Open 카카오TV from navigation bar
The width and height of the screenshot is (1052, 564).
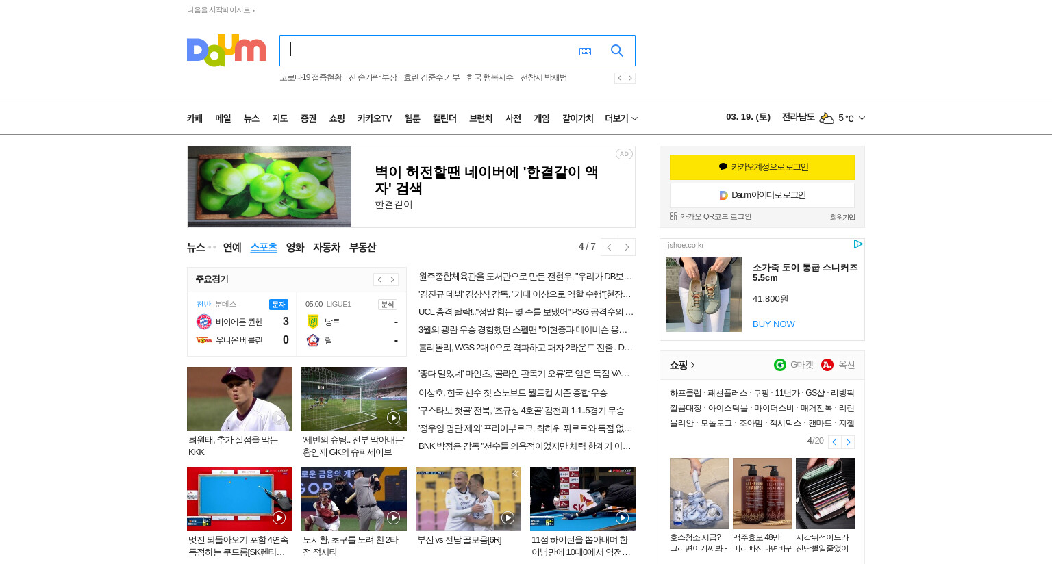pyautogui.click(x=375, y=118)
